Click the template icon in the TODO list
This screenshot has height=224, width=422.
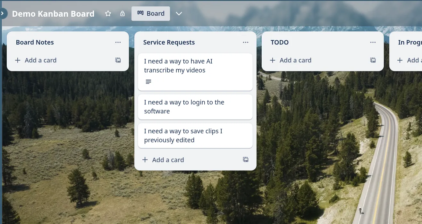point(373,60)
